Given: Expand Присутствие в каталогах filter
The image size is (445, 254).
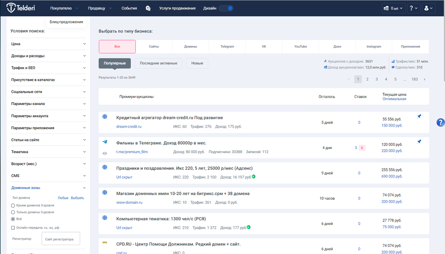Looking at the screenshot, I should click(x=48, y=80).
